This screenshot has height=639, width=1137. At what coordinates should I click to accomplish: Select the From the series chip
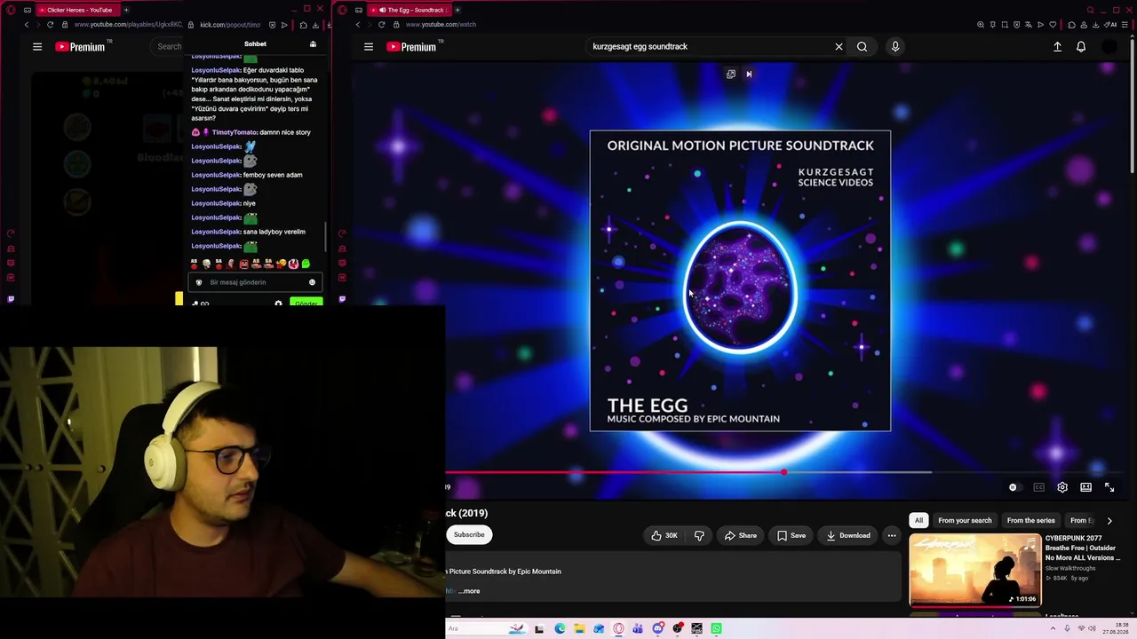[1030, 521]
